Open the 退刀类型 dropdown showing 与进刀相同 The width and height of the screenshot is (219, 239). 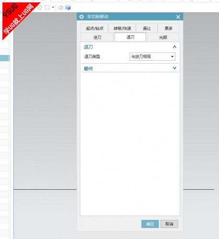tap(152, 56)
